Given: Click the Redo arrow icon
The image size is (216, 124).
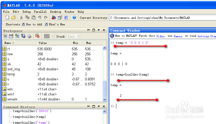Looking at the screenshot, I should 46,17.
